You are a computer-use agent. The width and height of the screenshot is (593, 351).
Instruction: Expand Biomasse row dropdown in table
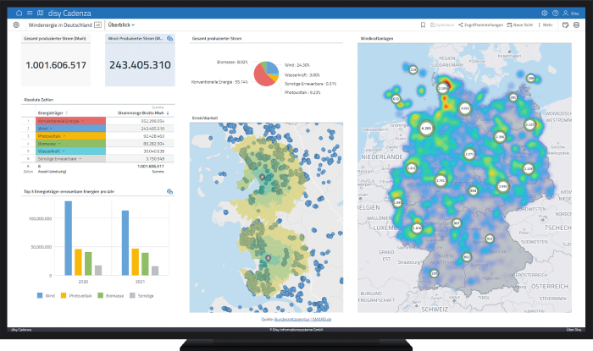(x=59, y=144)
